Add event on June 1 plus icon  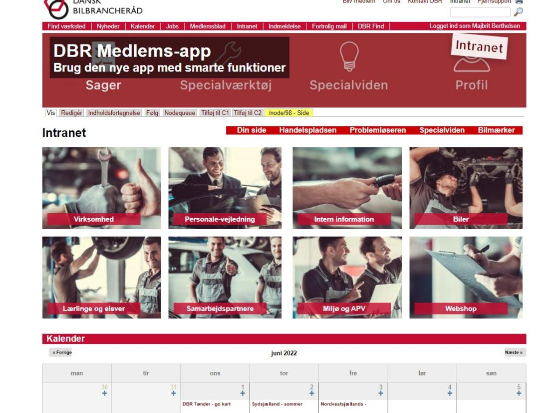point(243,393)
